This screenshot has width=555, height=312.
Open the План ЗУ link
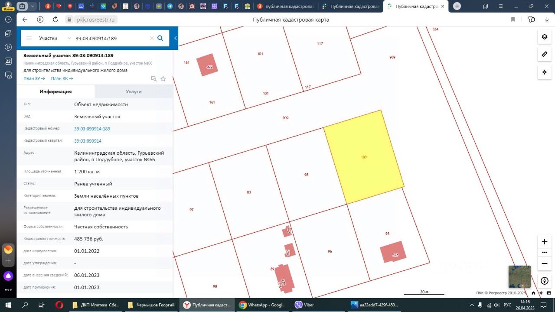point(34,78)
